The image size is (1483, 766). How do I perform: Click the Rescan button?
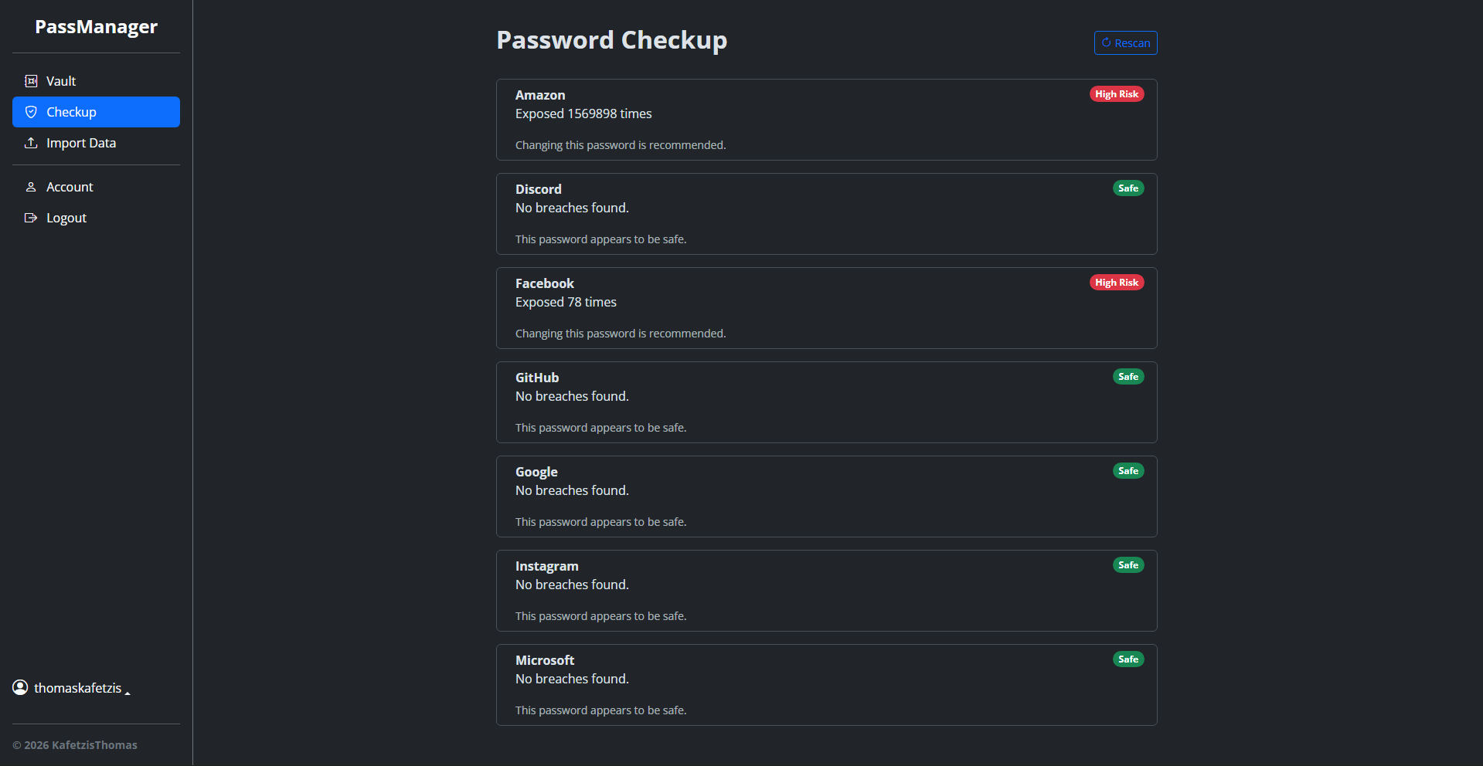[x=1125, y=43]
